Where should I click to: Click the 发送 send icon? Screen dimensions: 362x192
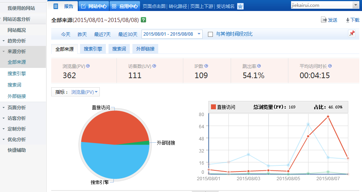click(x=324, y=20)
